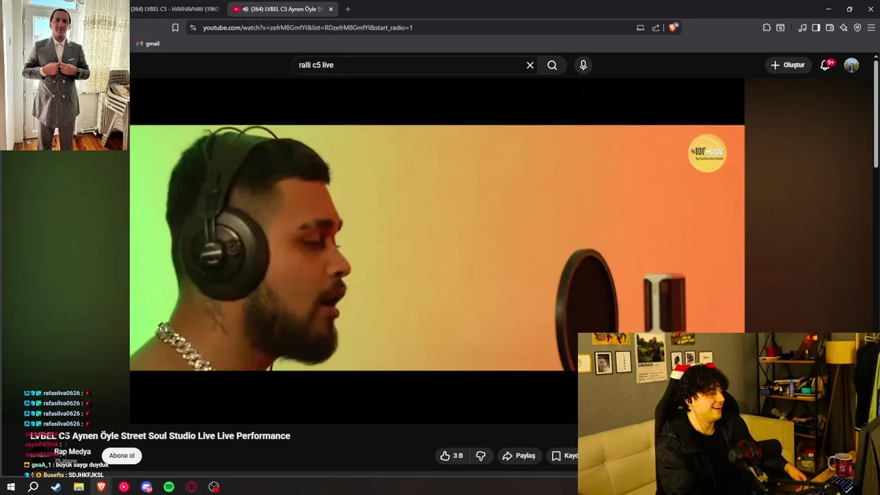Close the LVBEL C5 Aynen Öyle tab
Image resolution: width=880 pixels, height=495 pixels.
tap(331, 9)
